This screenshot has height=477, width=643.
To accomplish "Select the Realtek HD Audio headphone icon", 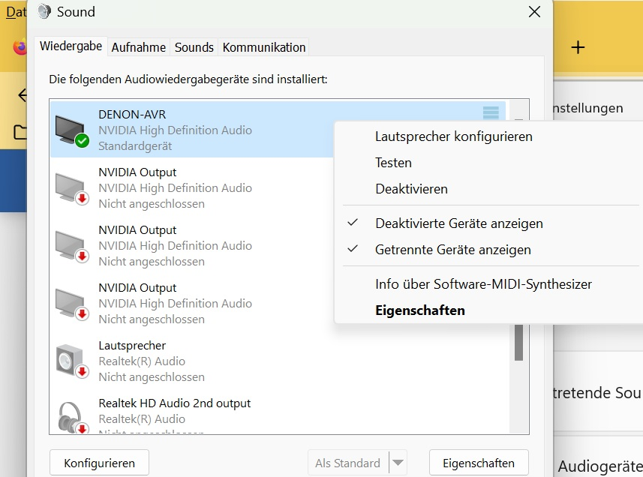I will (73, 418).
